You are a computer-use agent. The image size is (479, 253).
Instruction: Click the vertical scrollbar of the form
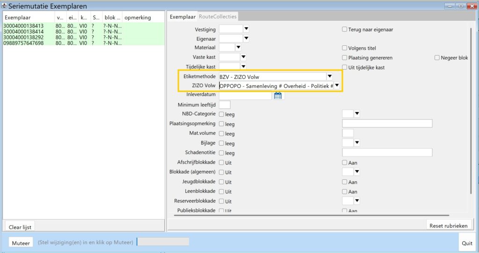[471, 112]
